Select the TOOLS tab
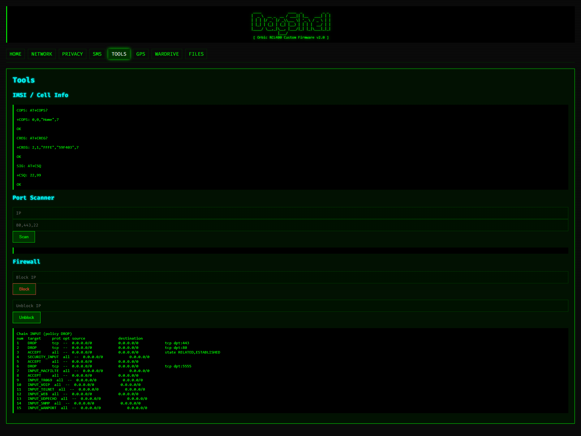This screenshot has height=436, width=581. coord(119,54)
